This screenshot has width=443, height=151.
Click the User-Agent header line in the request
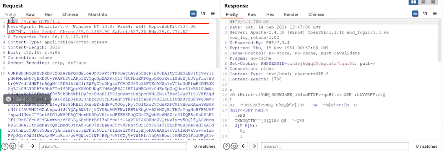click(x=102, y=29)
